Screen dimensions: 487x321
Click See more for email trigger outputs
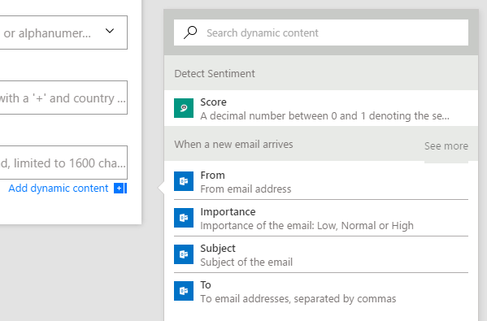446,146
